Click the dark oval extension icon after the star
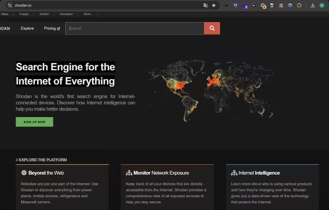This screenshot has width=329, height=210. tap(226, 5)
